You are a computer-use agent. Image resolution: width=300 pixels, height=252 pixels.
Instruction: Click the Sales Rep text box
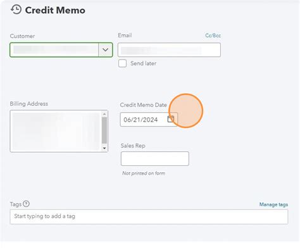pyautogui.click(x=155, y=158)
